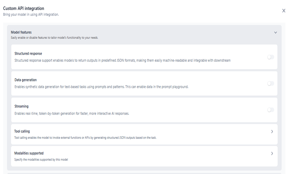Click the token-by-token generation description
Image resolution: width=290 pixels, height=174 pixels.
pos(72,113)
